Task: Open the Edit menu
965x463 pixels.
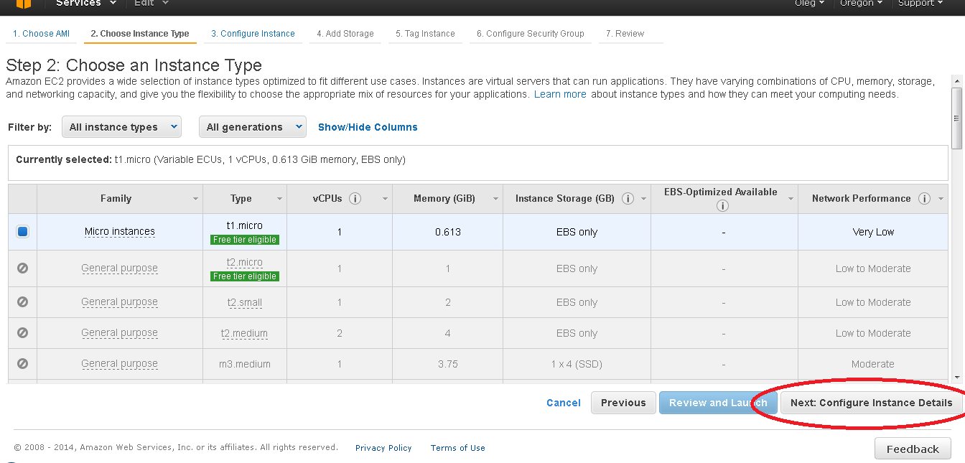Action: [x=151, y=4]
